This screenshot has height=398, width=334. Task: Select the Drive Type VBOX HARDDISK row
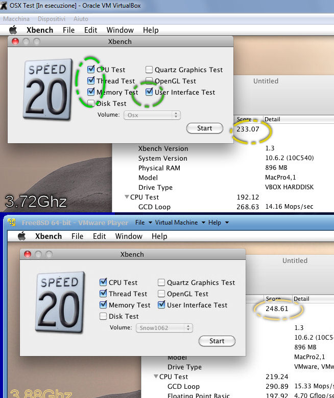pyautogui.click(x=223, y=187)
